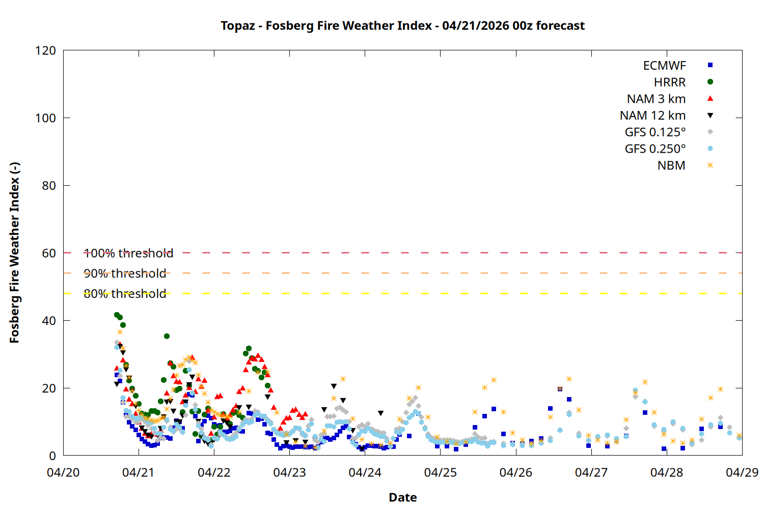Click the ECMWF legend label text
Image resolution: width=764 pixels, height=509 pixels.
[x=664, y=66]
